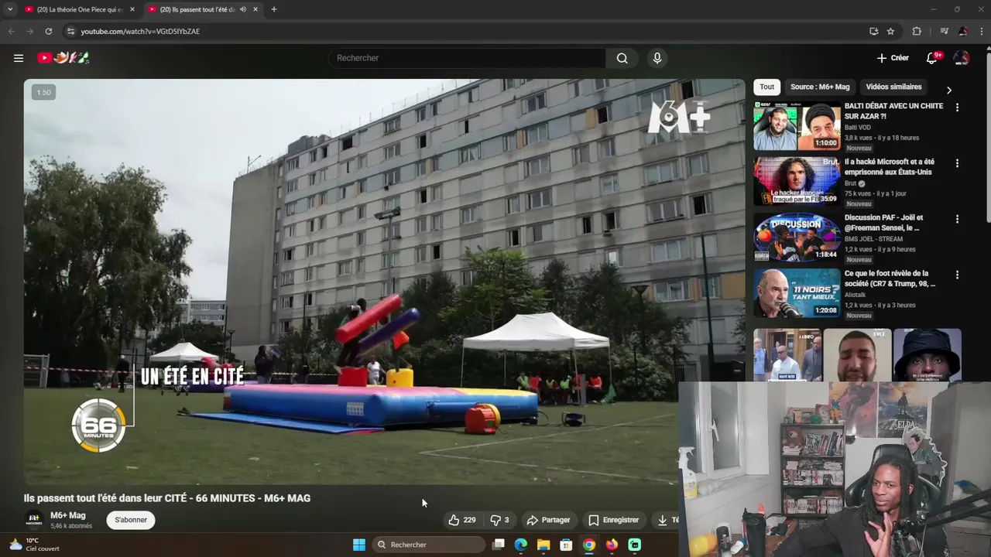Click the Chrome address bar URL

pyautogui.click(x=140, y=32)
